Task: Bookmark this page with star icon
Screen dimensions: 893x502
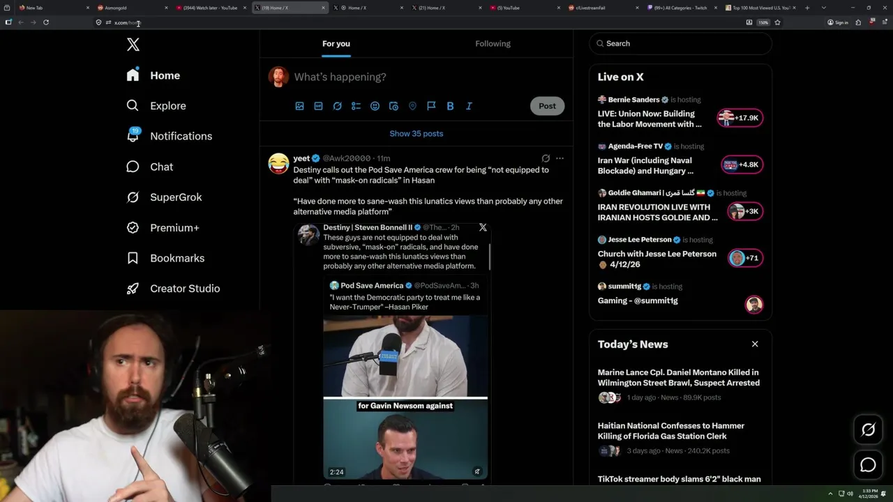Action: tap(777, 22)
